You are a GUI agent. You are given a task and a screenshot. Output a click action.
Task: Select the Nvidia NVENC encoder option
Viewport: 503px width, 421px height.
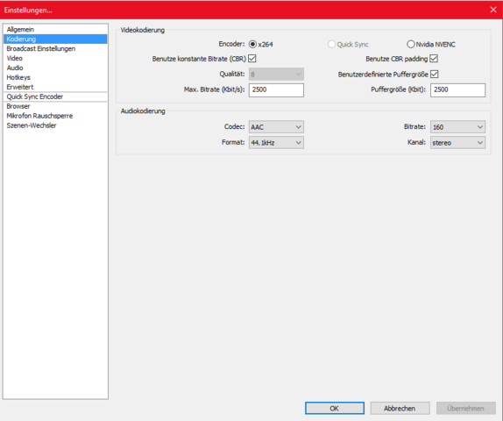coord(411,44)
